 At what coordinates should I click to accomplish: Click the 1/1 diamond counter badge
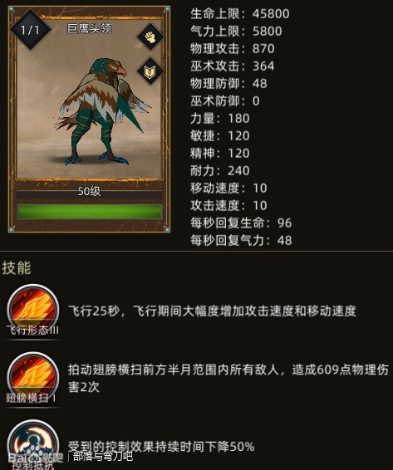pyautogui.click(x=30, y=30)
